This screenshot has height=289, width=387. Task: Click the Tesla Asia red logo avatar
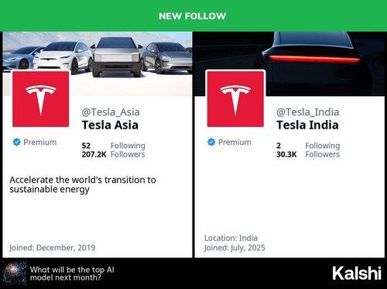pyautogui.click(x=41, y=99)
